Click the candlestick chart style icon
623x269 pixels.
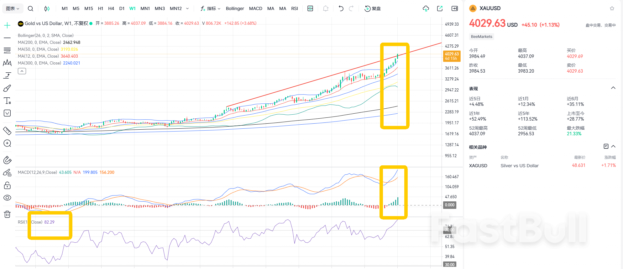coord(47,8)
